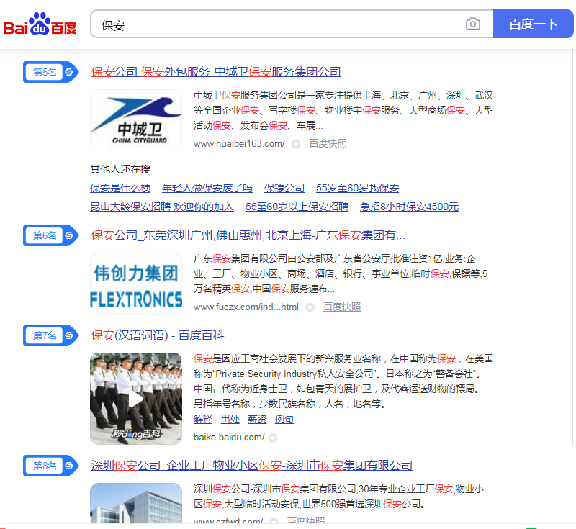Search related query 55至60岁以上保安招聘

[x=297, y=207]
